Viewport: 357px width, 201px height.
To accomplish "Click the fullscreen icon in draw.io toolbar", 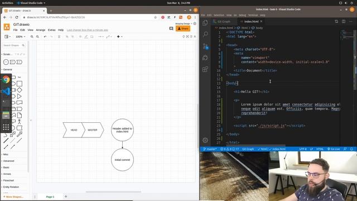I will click(187, 36).
